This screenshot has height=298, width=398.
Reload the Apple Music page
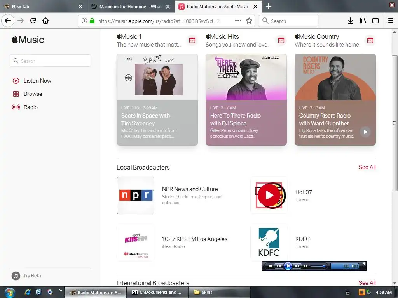click(x=33, y=21)
